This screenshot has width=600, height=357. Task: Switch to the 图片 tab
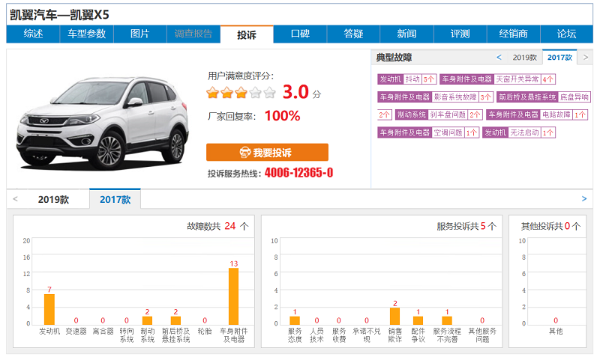click(139, 34)
